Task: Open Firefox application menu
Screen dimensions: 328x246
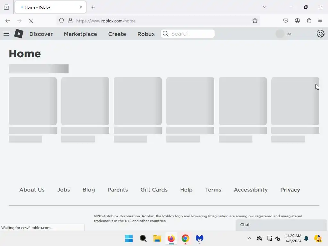Action: tap(320, 20)
